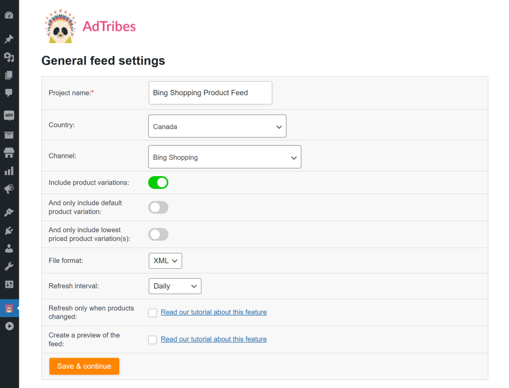509x388 pixels.
Task: Enable only include lowest priced variations switch
Action: pyautogui.click(x=158, y=234)
